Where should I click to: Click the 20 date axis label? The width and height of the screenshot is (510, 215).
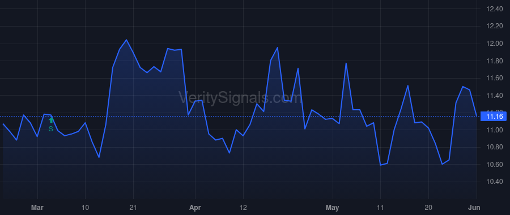(x=428, y=208)
